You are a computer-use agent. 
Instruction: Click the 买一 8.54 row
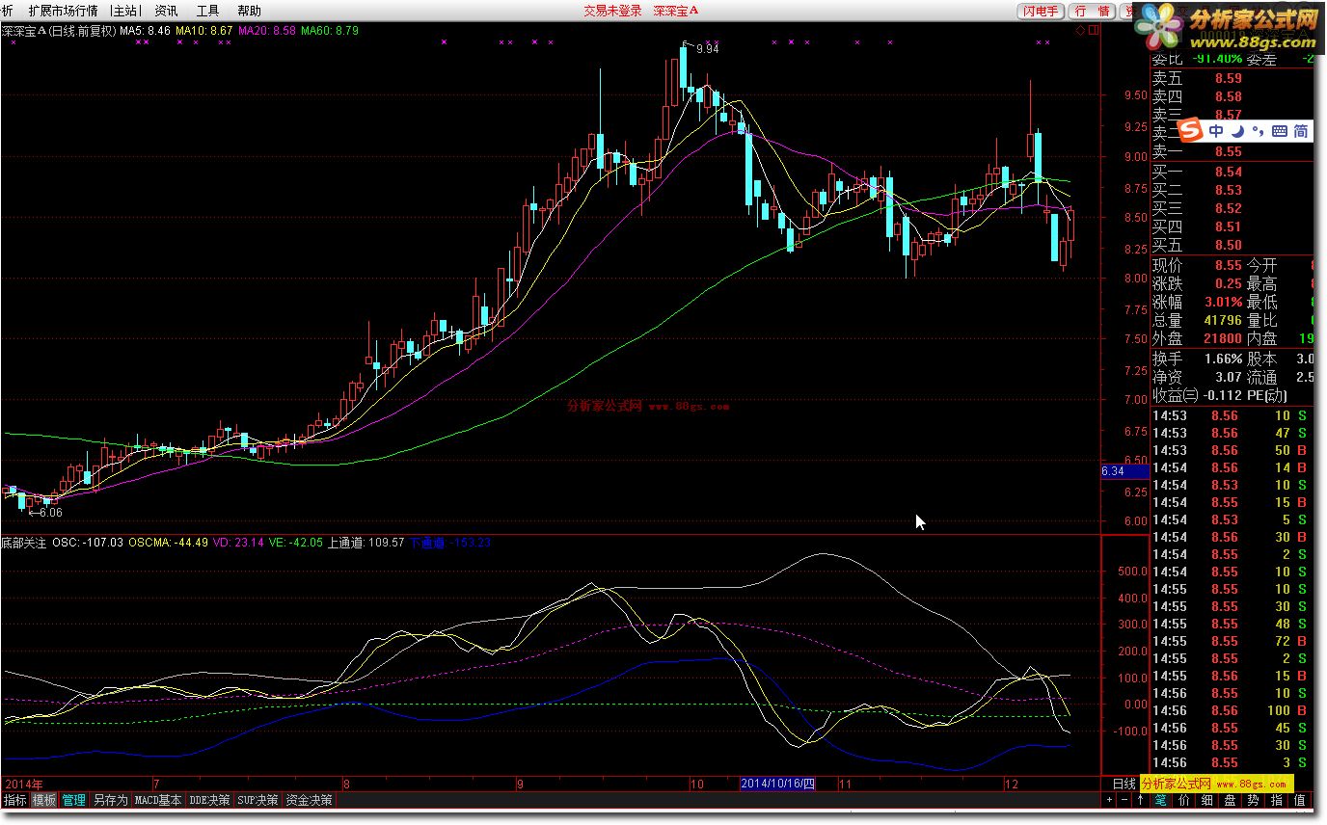[x=1232, y=173]
